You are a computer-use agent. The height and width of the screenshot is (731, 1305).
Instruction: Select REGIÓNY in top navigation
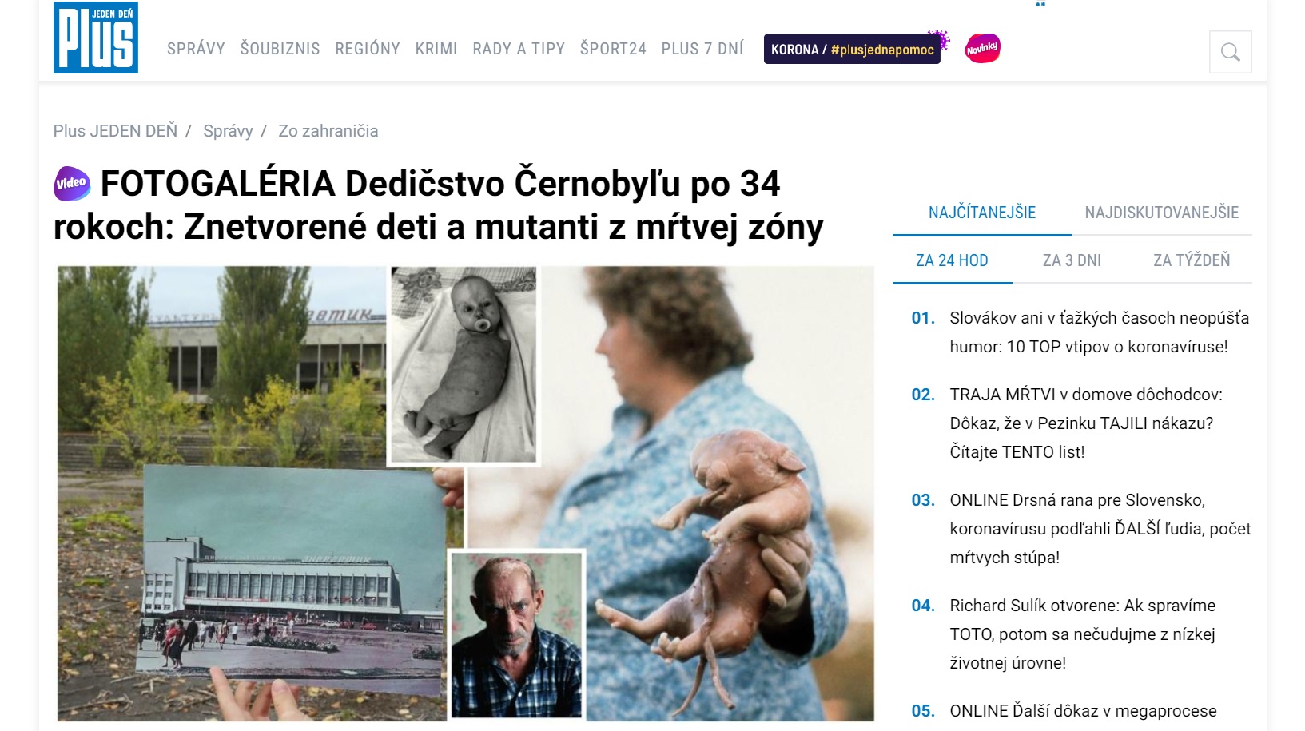(x=368, y=49)
